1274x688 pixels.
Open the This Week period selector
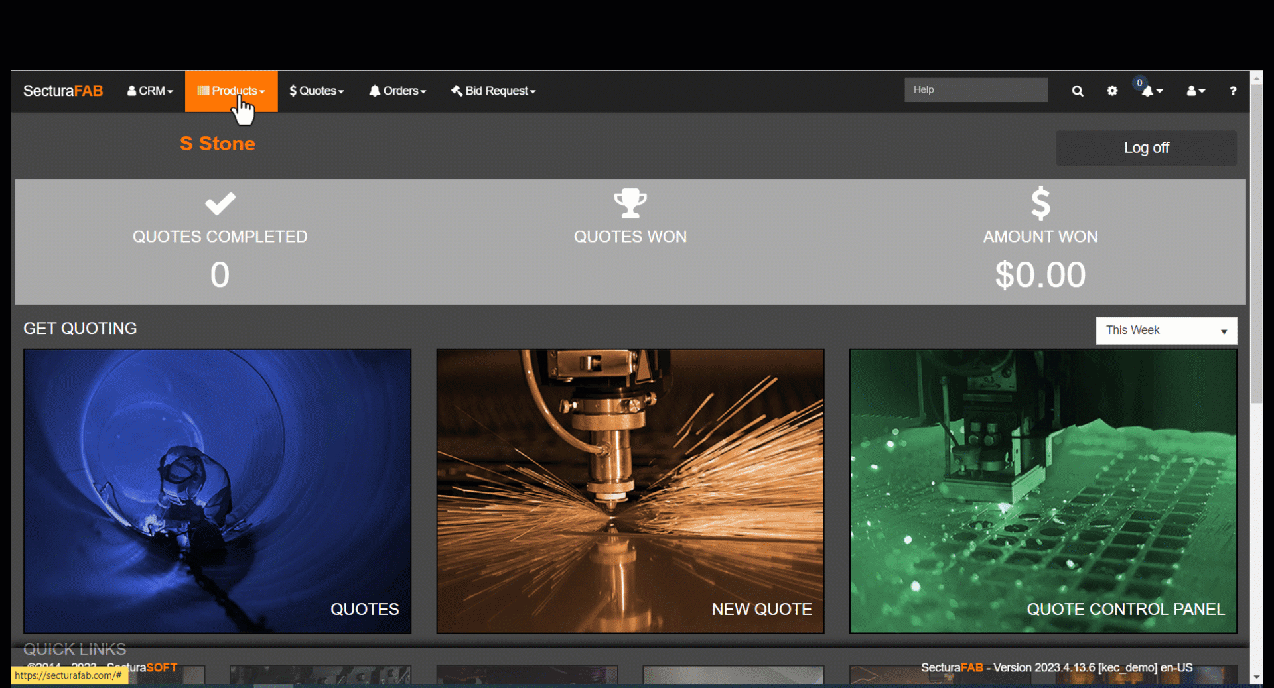1166,331
